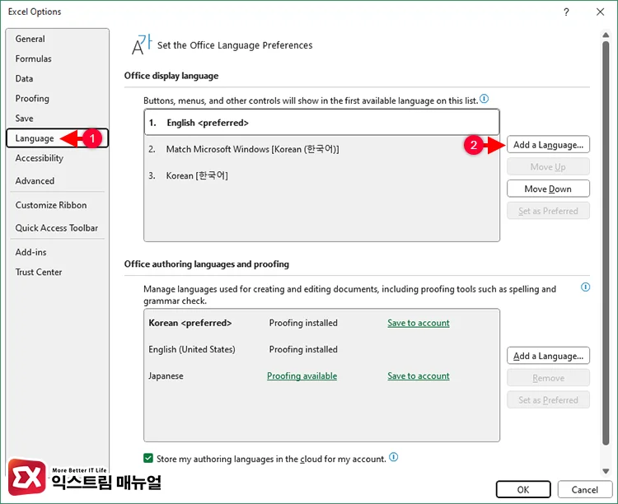Viewport: 618px width, 504px height.
Task: Click the help question mark icon
Action: coord(566,12)
